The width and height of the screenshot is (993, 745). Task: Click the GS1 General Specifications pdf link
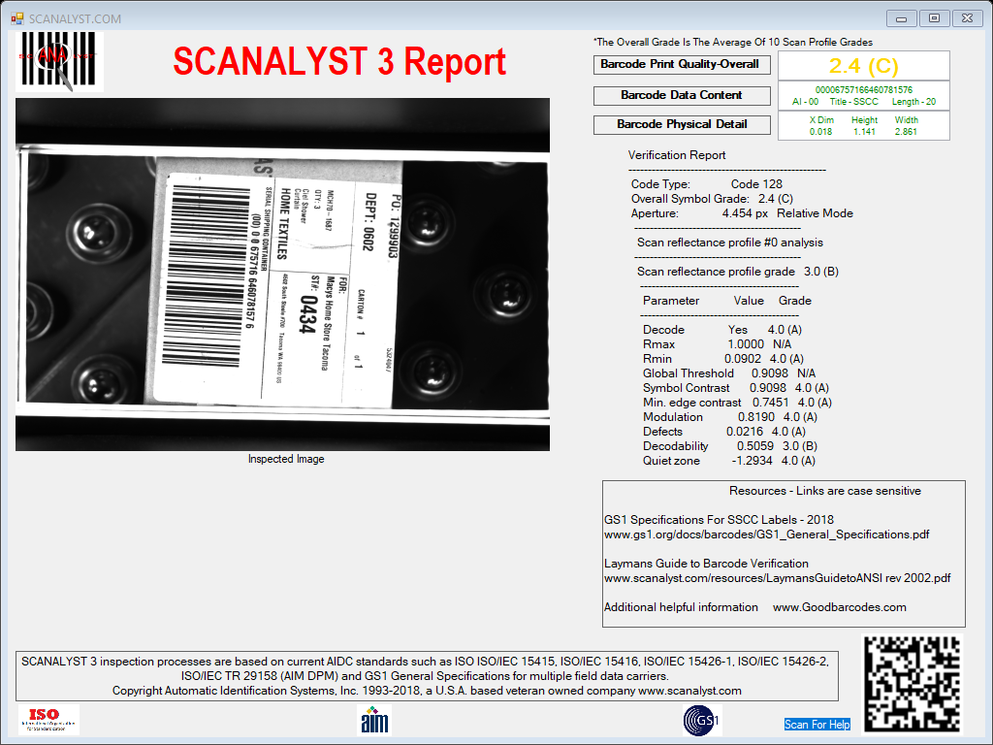(766, 534)
